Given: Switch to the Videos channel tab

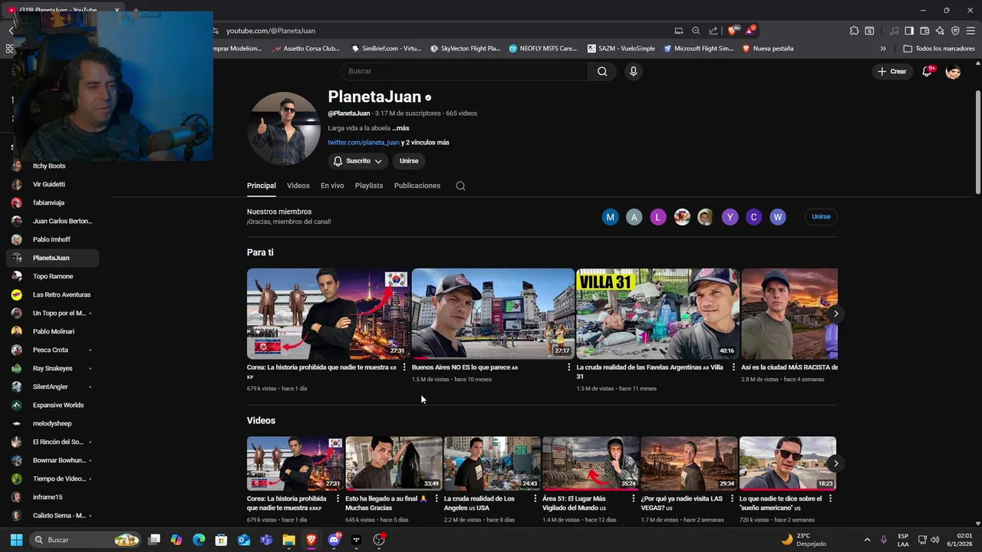Looking at the screenshot, I should click(298, 186).
